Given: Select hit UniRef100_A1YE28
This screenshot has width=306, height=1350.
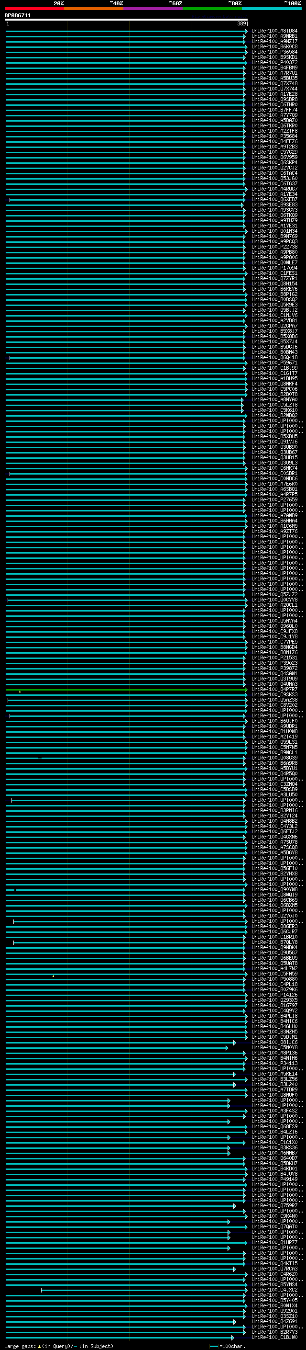Looking at the screenshot, I should [x=274, y=94].
